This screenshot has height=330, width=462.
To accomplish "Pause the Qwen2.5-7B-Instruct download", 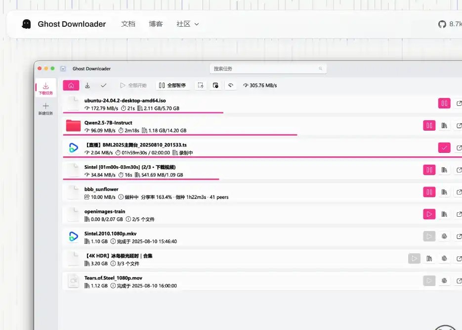I will point(429,125).
